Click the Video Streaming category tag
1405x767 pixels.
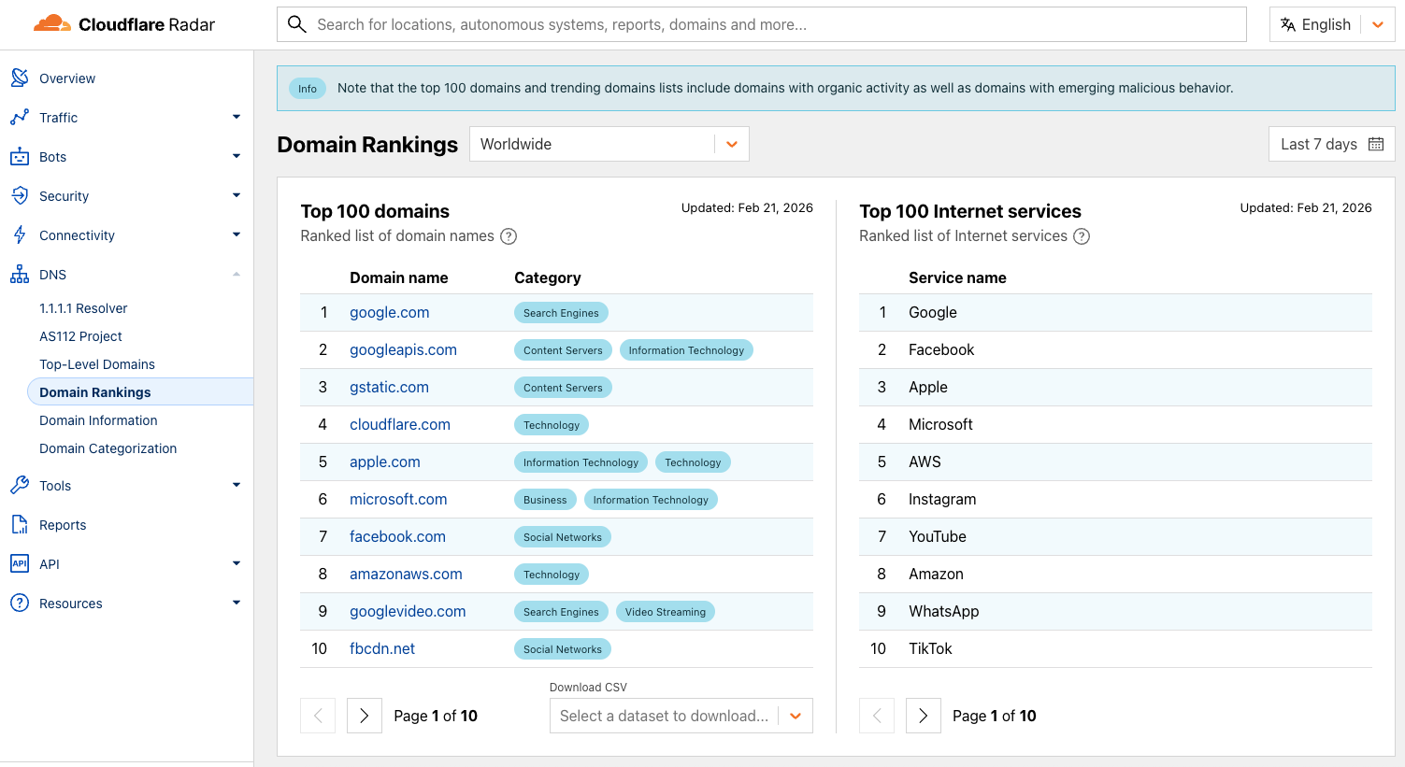pyautogui.click(x=666, y=612)
